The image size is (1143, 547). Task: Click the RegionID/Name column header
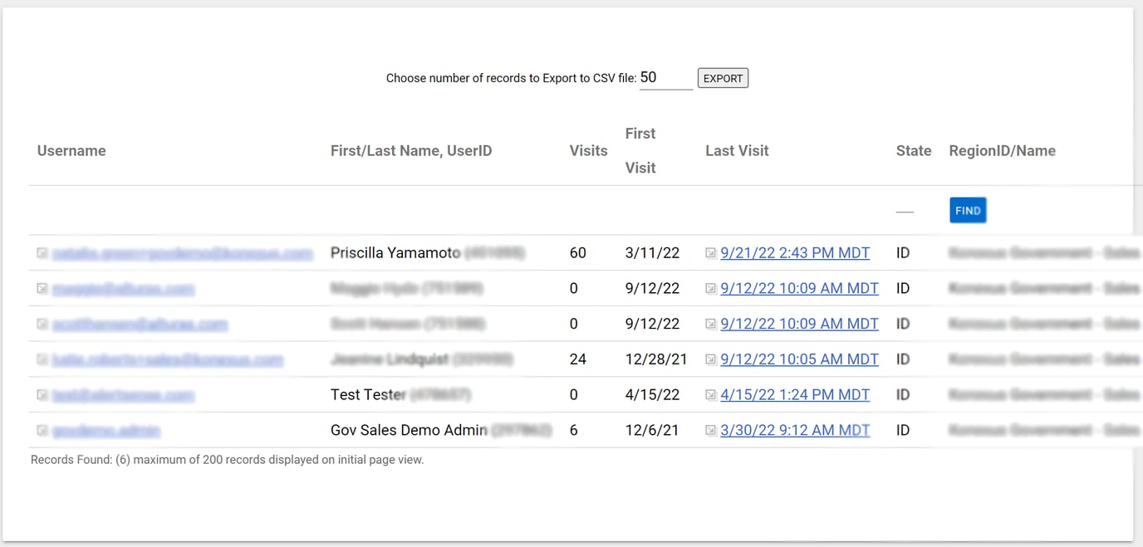click(x=1002, y=150)
